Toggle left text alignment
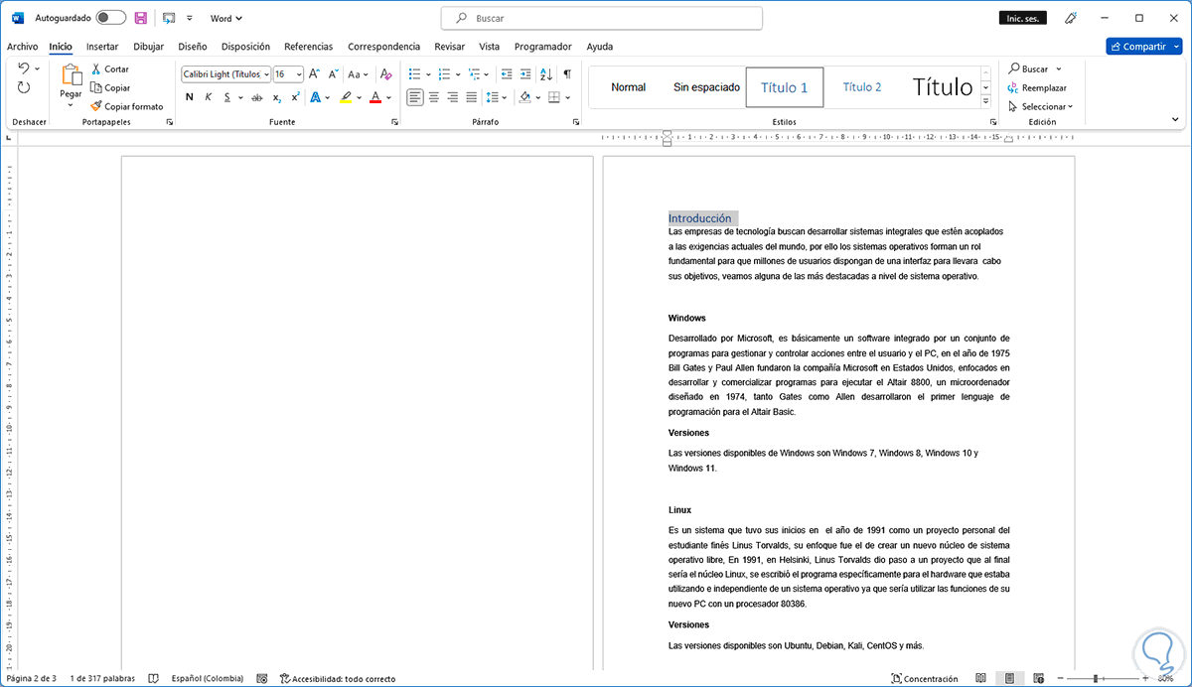This screenshot has height=687, width=1192. point(414,97)
